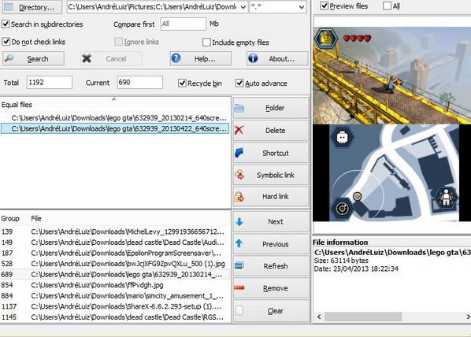This screenshot has width=471, height=337.
Task: Toggle the Recycle bin checkbox
Action: pos(182,83)
